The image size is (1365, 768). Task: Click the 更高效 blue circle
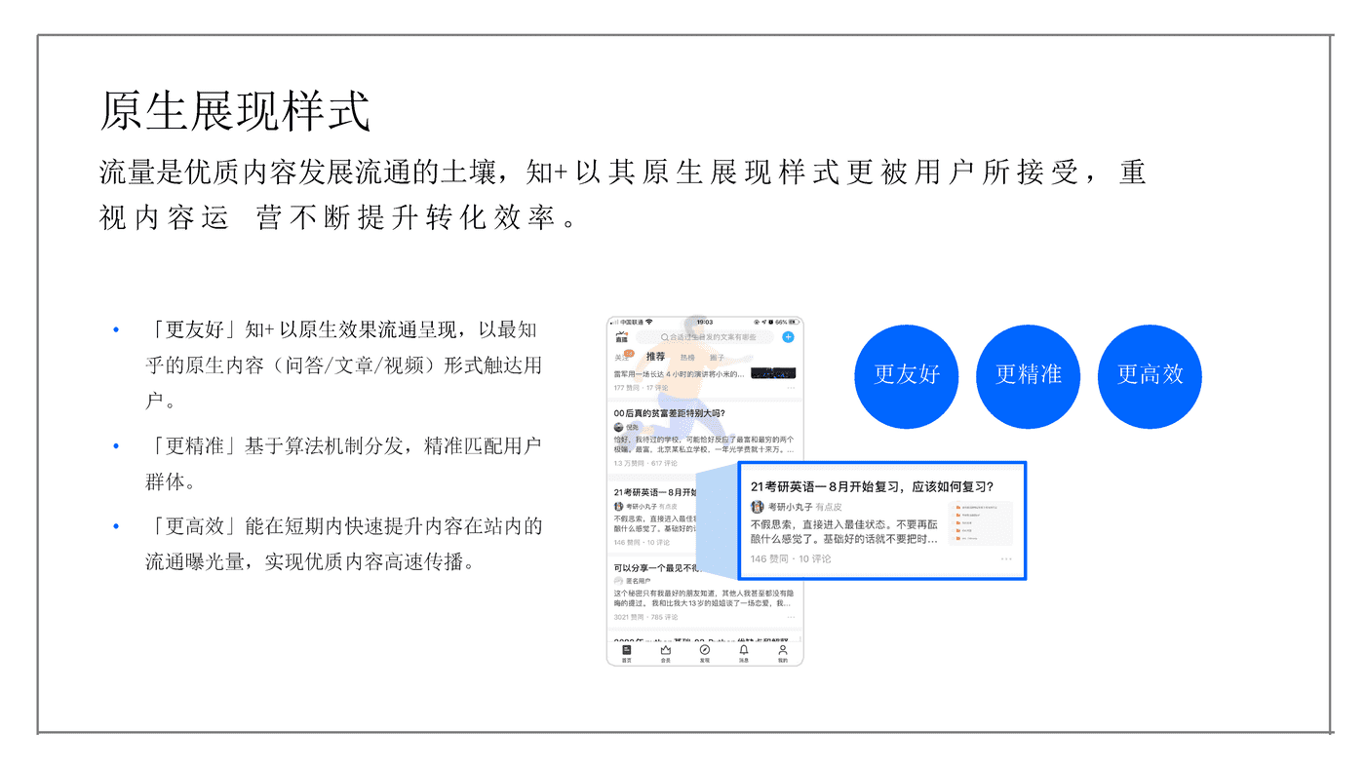point(1150,376)
